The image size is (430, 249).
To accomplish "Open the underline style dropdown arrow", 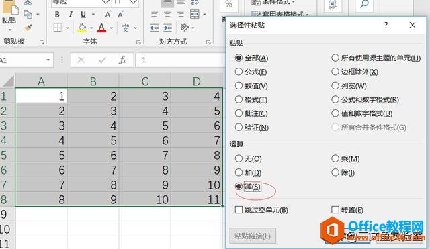I will click(x=93, y=15).
